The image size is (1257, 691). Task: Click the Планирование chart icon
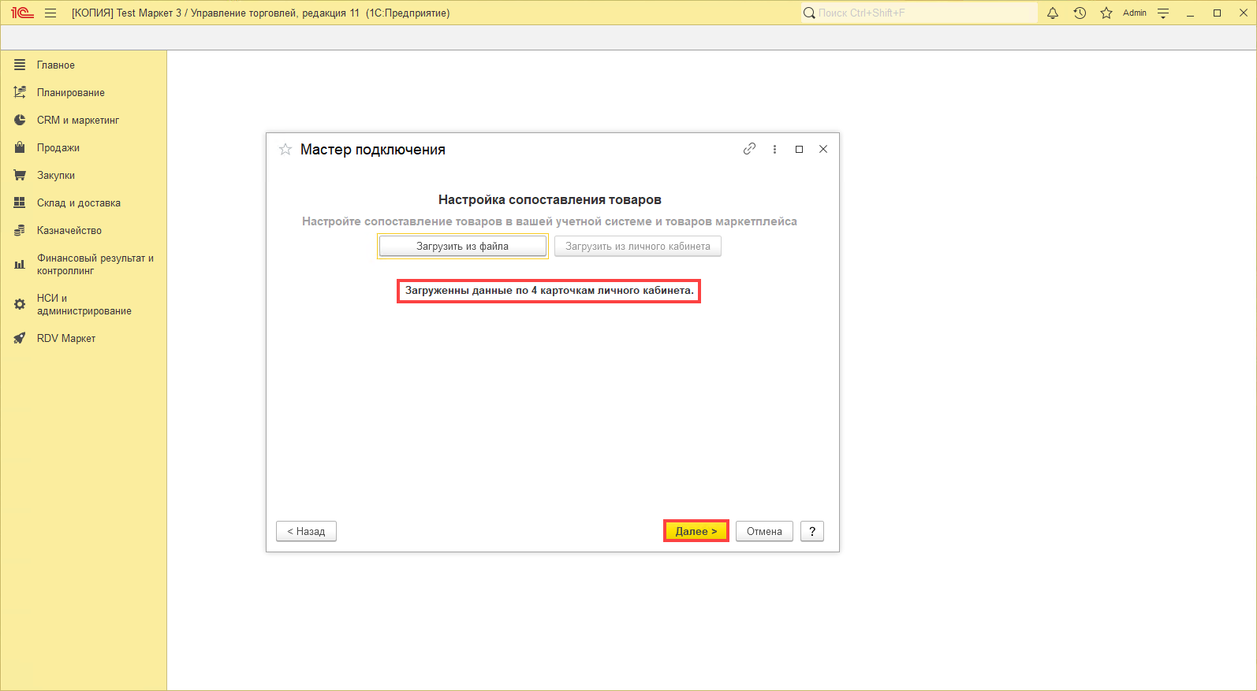click(x=20, y=92)
